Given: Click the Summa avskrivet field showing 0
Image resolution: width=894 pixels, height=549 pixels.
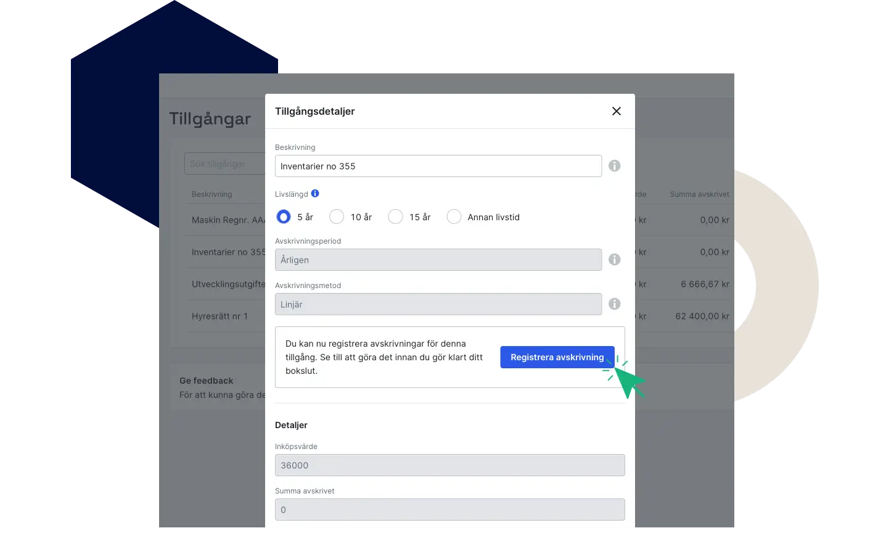Looking at the screenshot, I should [x=450, y=510].
